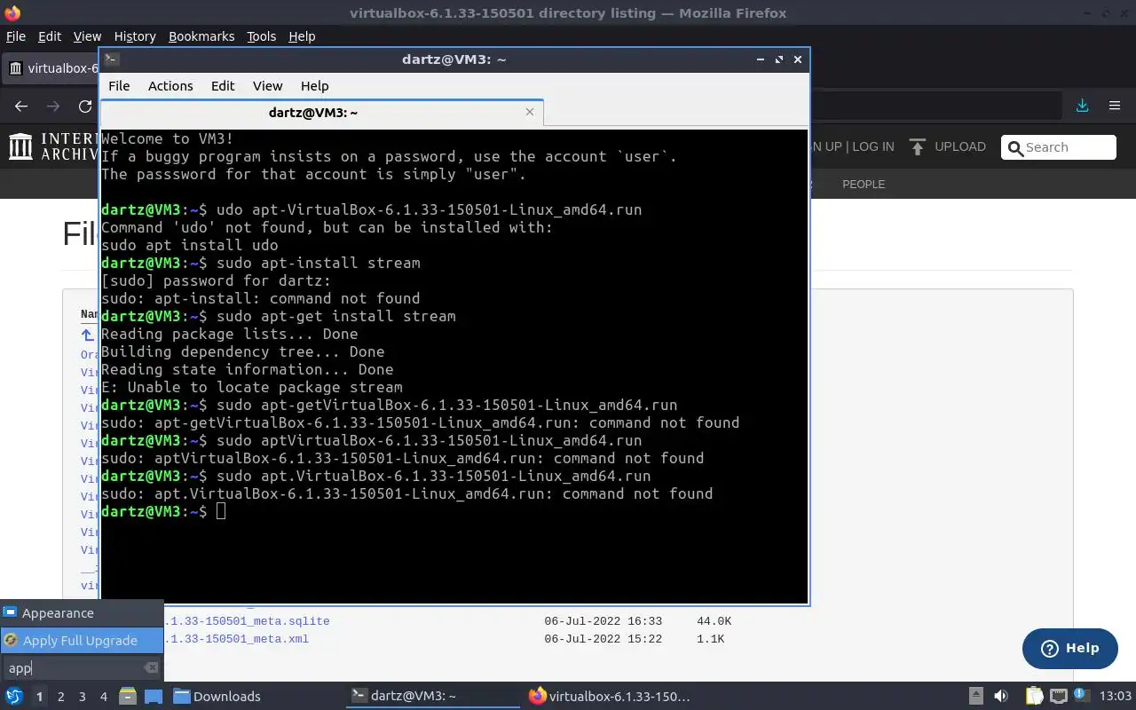
Task: Open the Firefox History menu
Action: [x=135, y=36]
